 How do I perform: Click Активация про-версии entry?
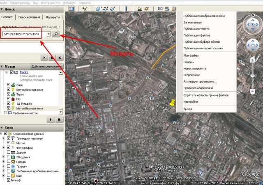point(200,81)
